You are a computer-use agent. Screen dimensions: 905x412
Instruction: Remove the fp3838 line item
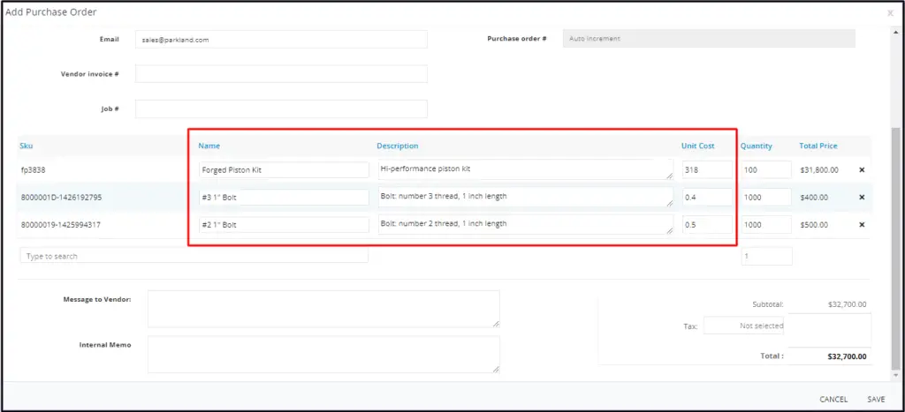pos(862,170)
